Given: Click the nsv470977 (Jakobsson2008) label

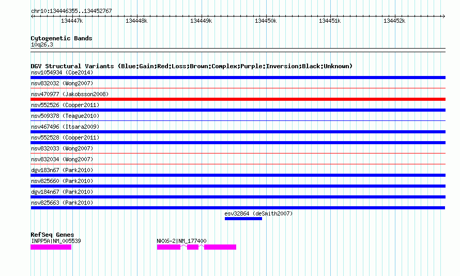Looking at the screenshot, I should (x=70, y=94).
